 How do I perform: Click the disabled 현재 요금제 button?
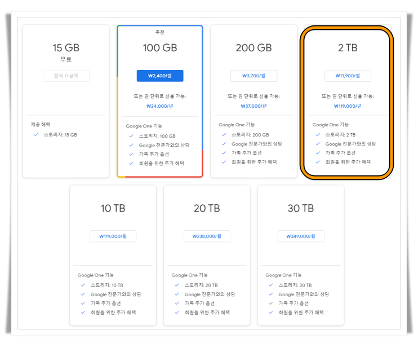66,76
